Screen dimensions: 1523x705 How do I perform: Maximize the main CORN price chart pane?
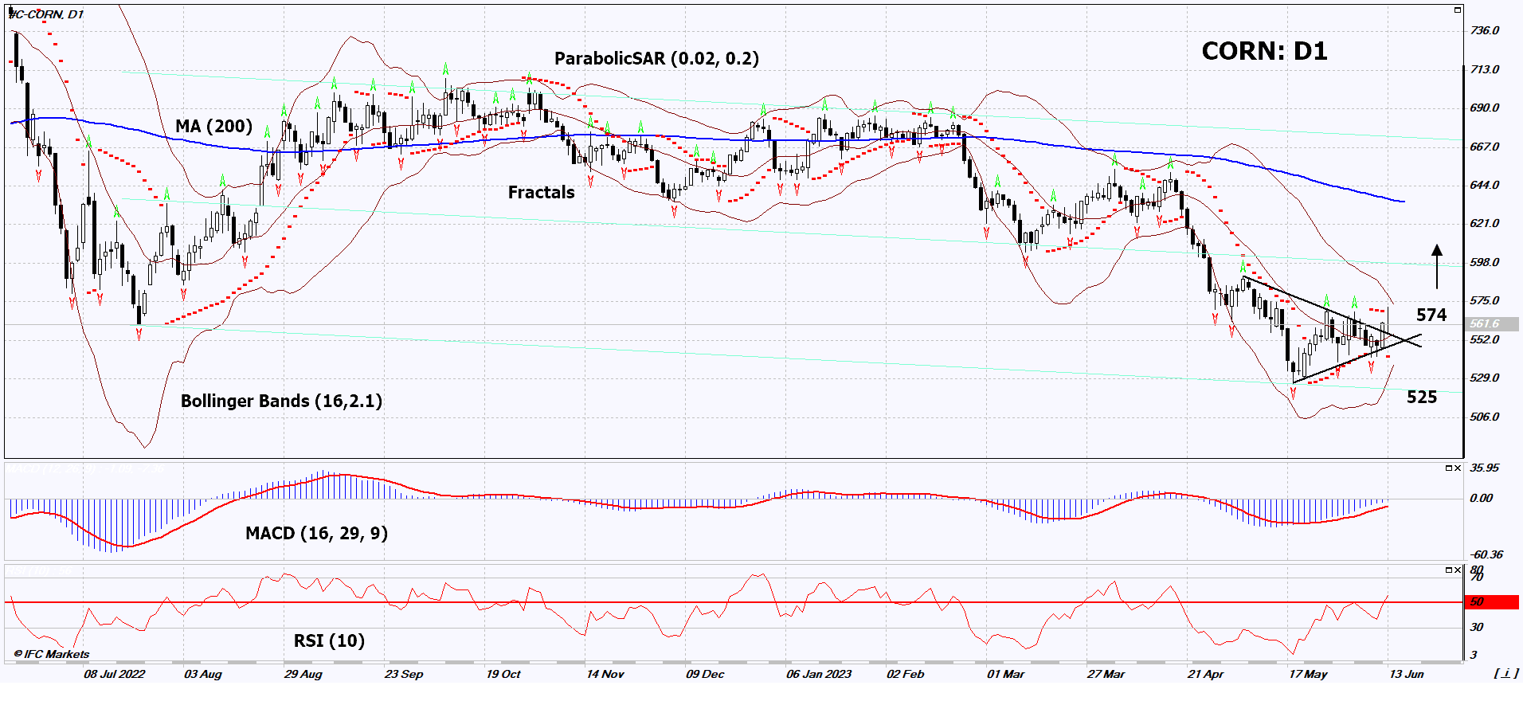tap(1458, 10)
